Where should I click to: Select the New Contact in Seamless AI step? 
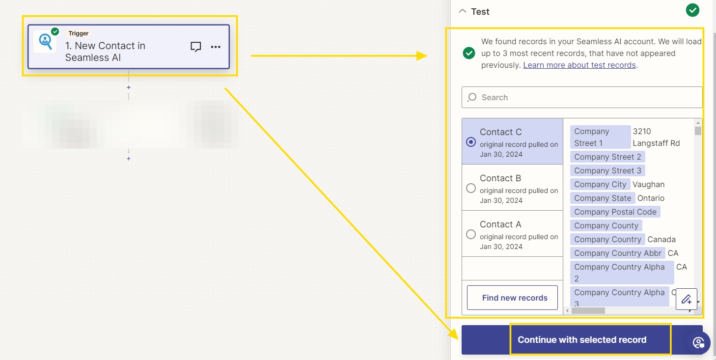point(129,47)
